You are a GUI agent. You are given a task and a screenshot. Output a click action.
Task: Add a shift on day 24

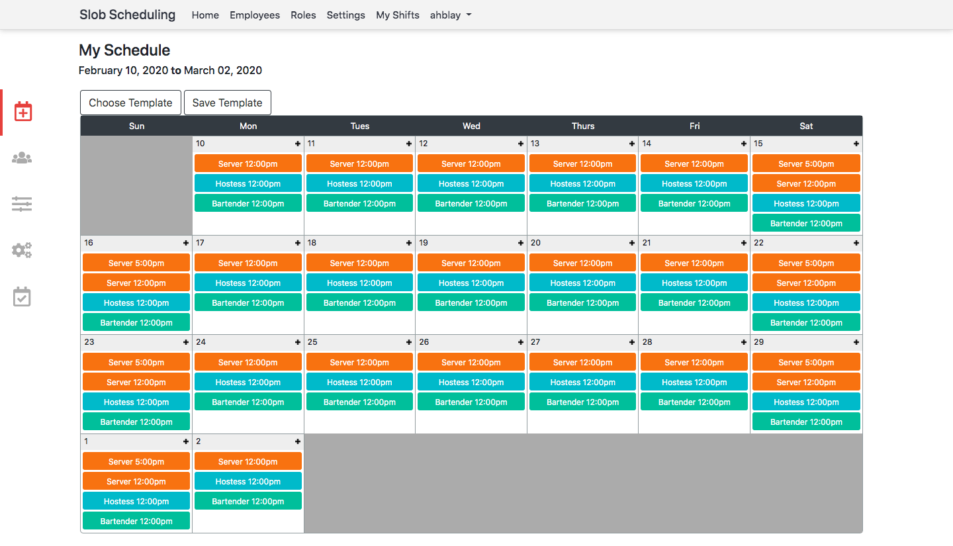click(x=298, y=342)
